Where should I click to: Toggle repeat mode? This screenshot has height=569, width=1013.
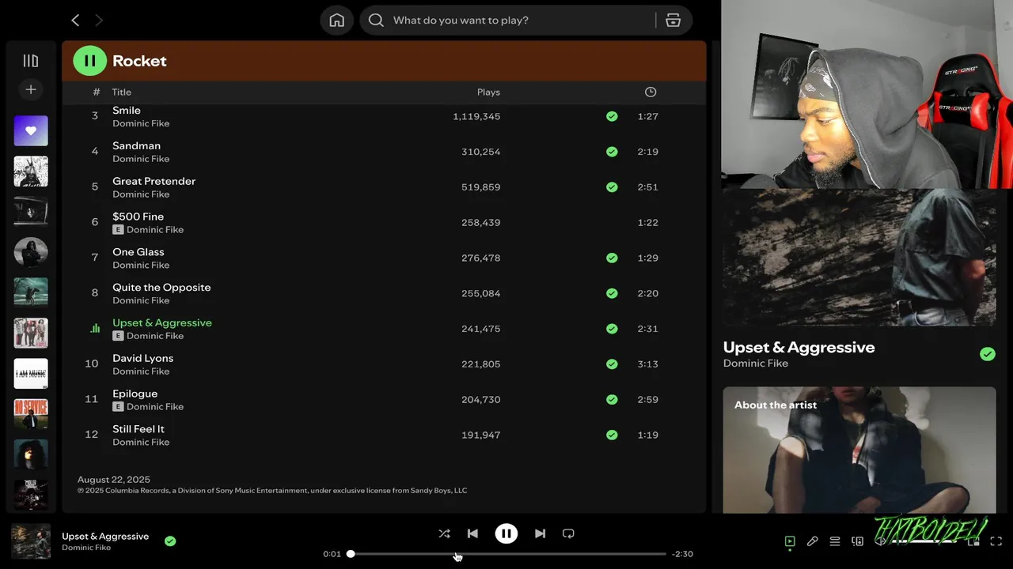(x=568, y=533)
